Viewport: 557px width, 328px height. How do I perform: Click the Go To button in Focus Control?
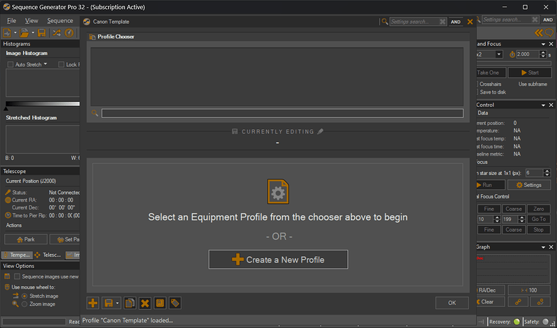539,219
